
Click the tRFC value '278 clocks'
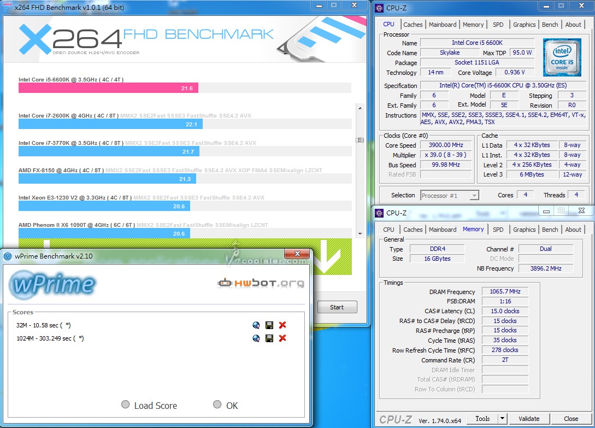coord(505,350)
